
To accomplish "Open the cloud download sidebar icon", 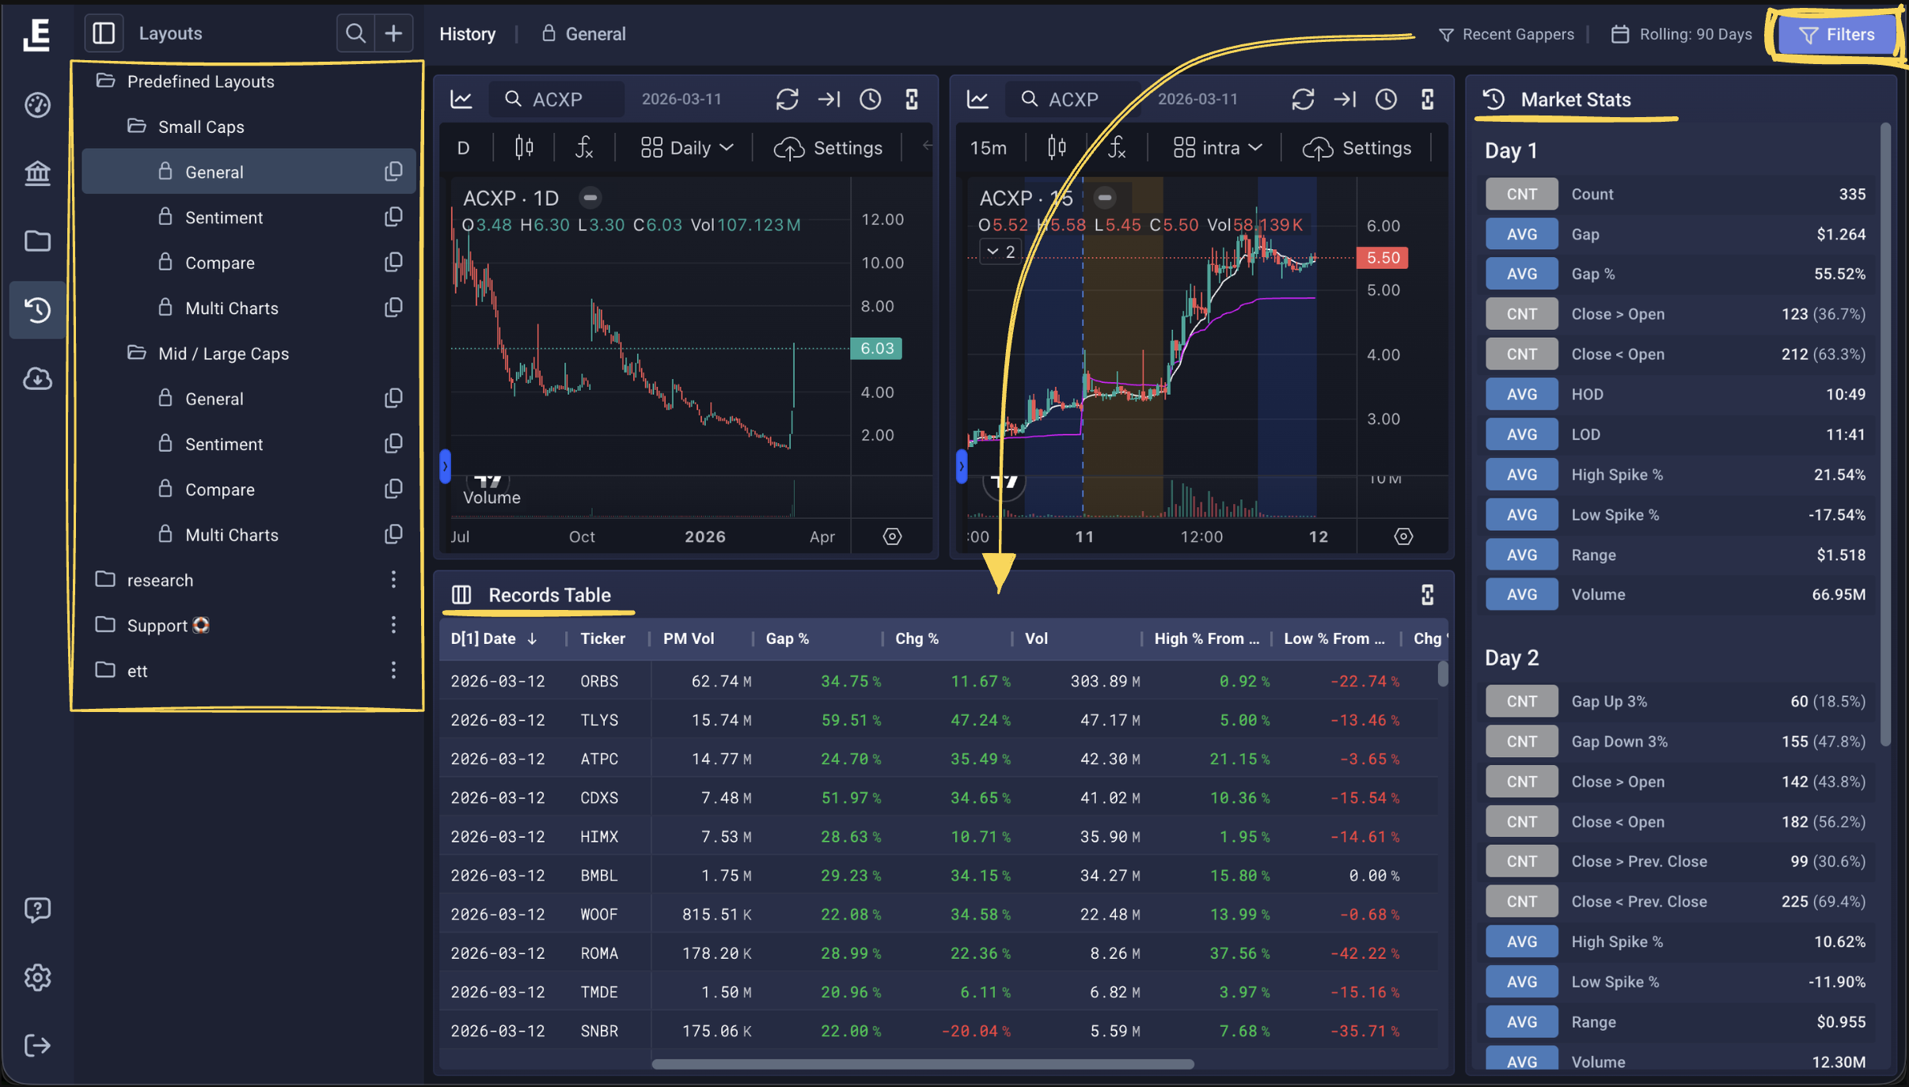I will click(37, 379).
